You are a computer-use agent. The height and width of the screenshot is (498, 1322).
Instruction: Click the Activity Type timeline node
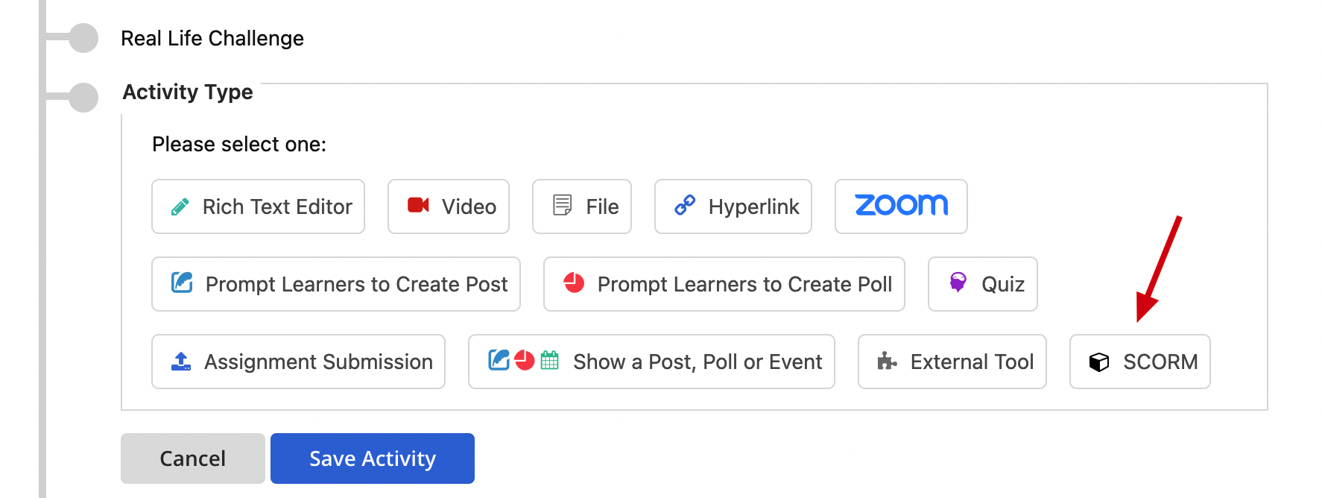click(83, 98)
